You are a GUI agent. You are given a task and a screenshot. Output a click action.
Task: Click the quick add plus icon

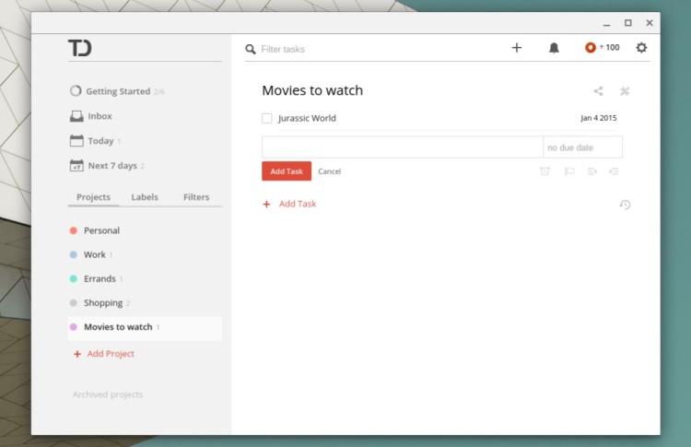(x=517, y=48)
